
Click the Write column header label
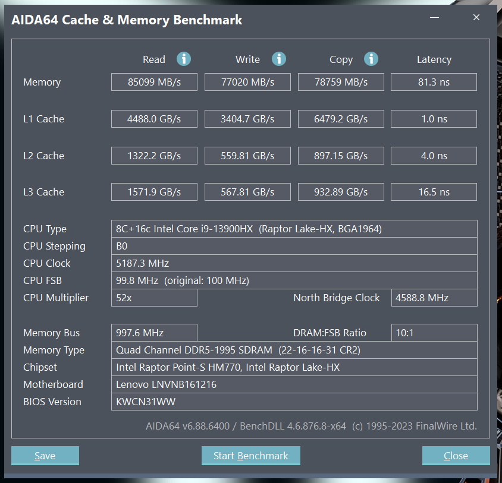point(248,59)
